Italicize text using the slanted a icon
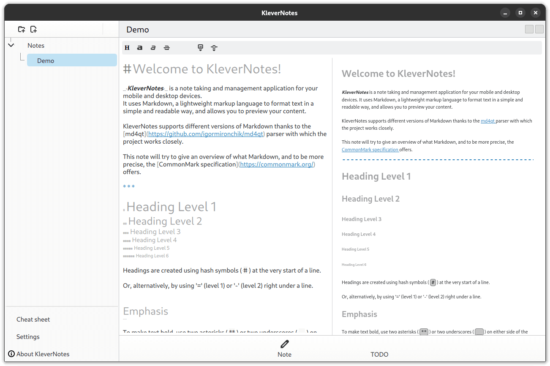The width and height of the screenshot is (550, 366). [153, 47]
